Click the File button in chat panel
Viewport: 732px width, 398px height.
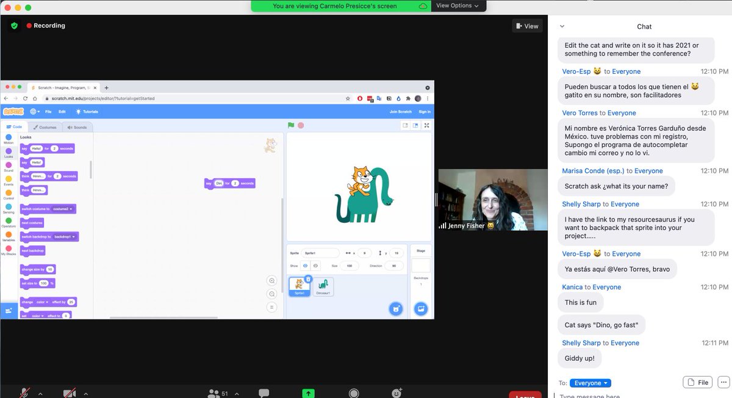coord(698,382)
